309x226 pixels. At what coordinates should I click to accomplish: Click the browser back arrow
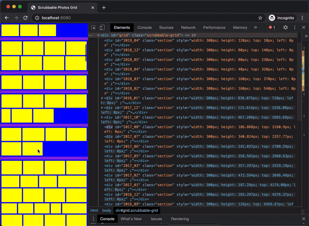[x=7, y=18]
